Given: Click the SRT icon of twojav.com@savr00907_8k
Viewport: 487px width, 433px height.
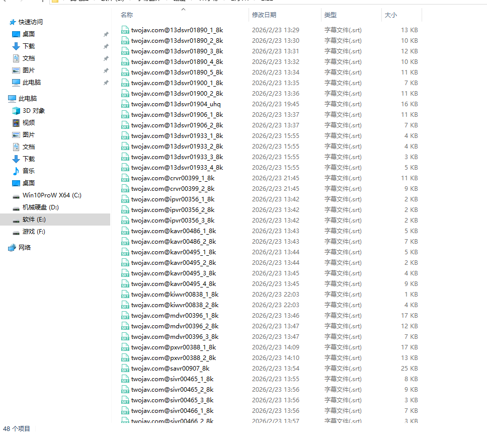Looking at the screenshot, I should pos(125,369).
